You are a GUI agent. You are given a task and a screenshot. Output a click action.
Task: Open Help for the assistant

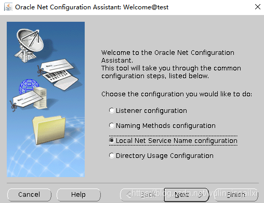point(78,195)
